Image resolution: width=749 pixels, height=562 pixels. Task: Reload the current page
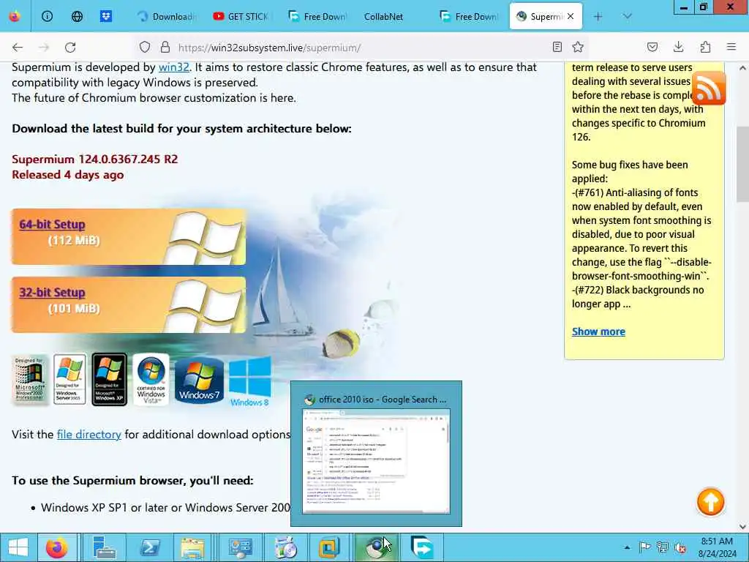point(70,48)
